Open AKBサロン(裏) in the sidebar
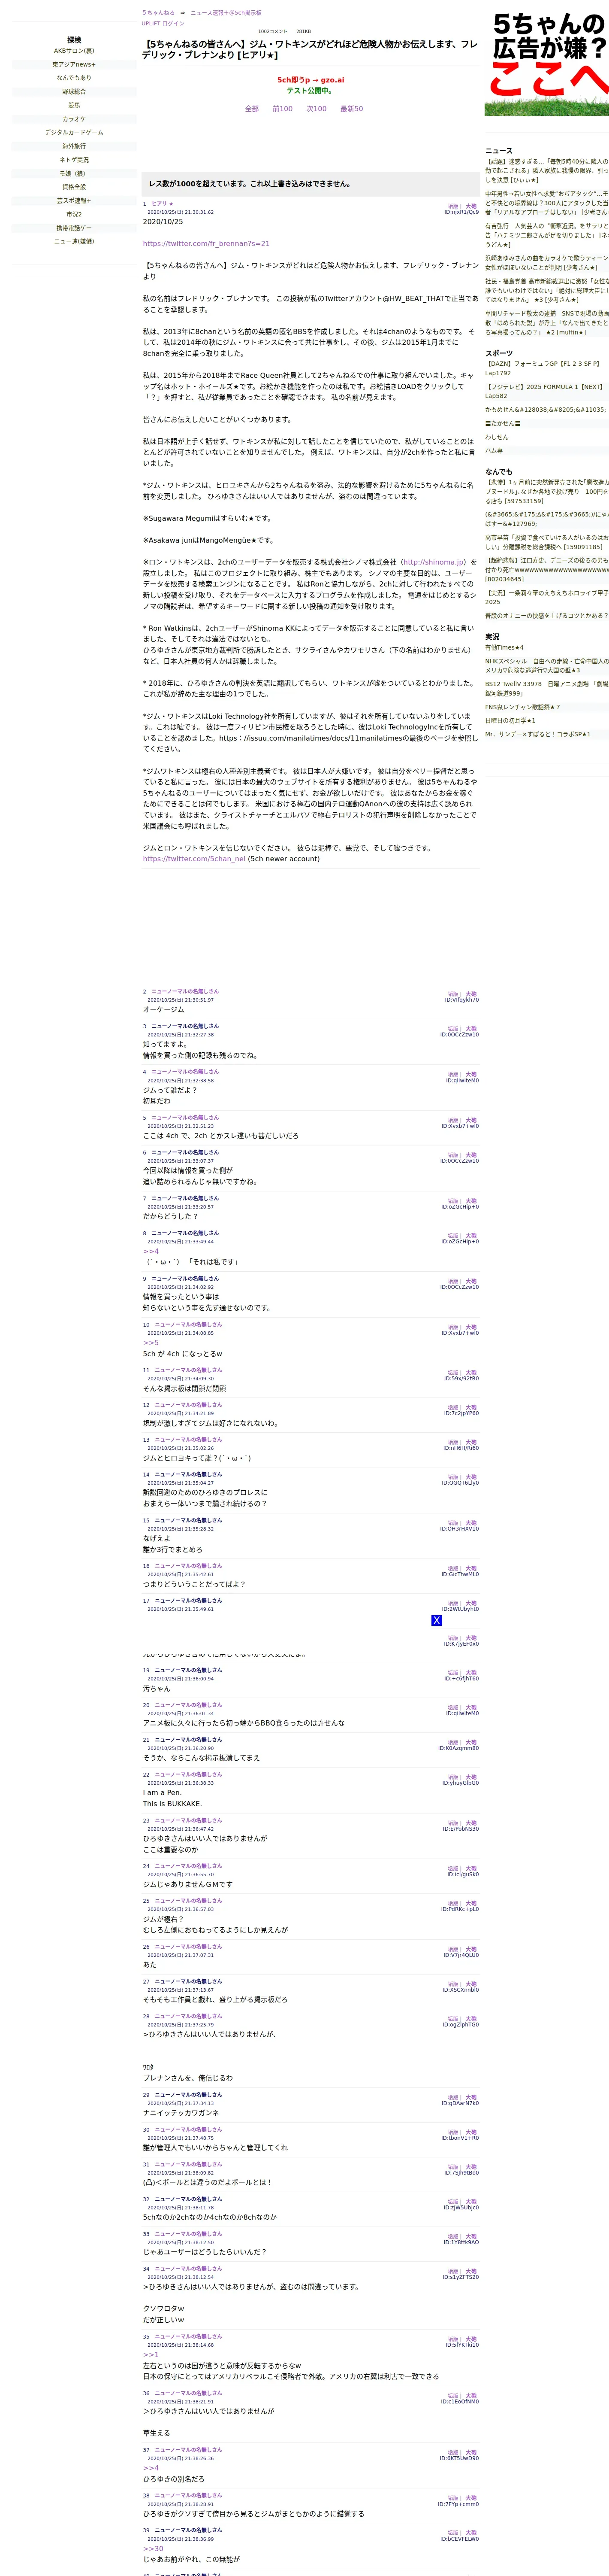Screen dimensions: 609x2576 point(74,51)
